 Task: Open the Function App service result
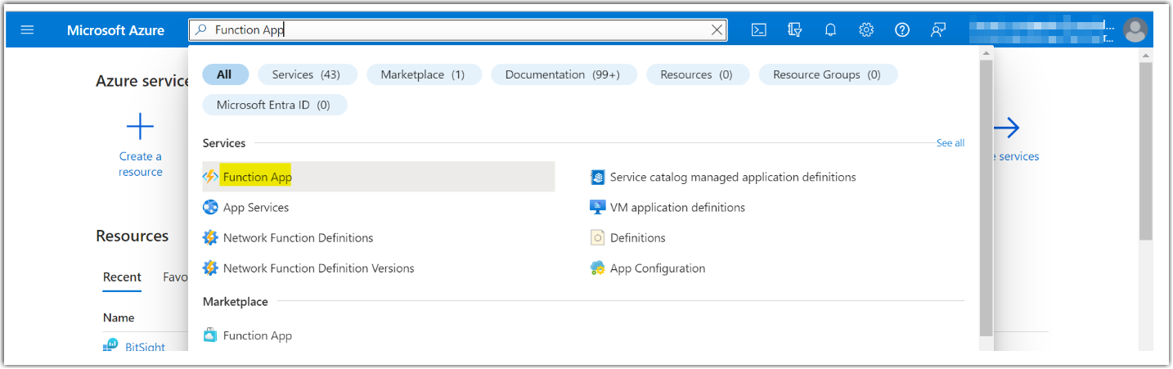tap(379, 177)
